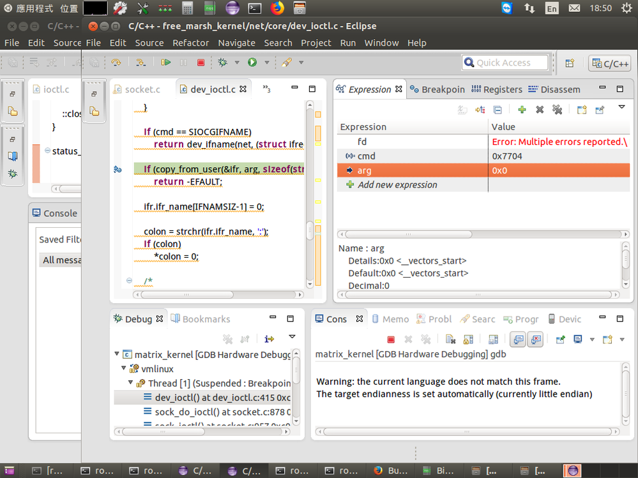Screen dimensions: 638x478
Task: Open the Problems tab
Action: coord(434,320)
